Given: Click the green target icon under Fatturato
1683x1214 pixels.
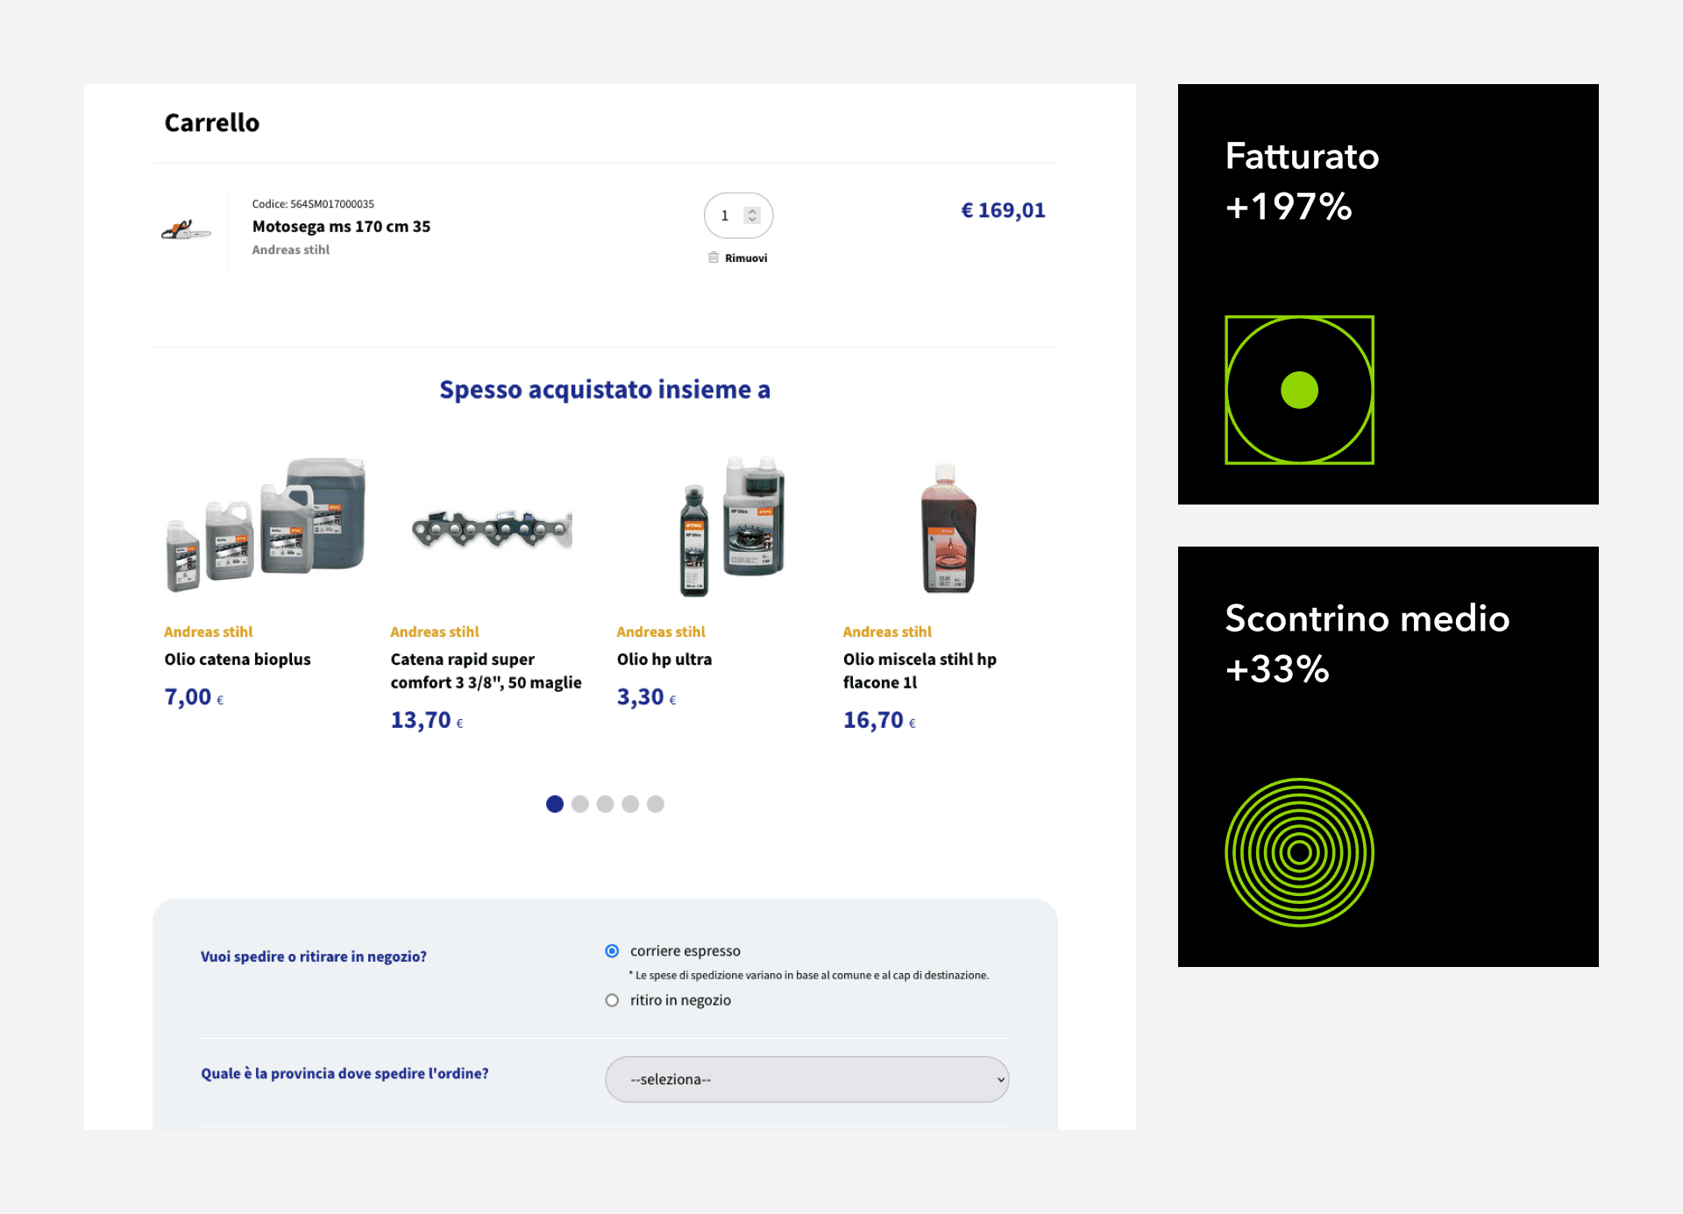Looking at the screenshot, I should tap(1299, 390).
